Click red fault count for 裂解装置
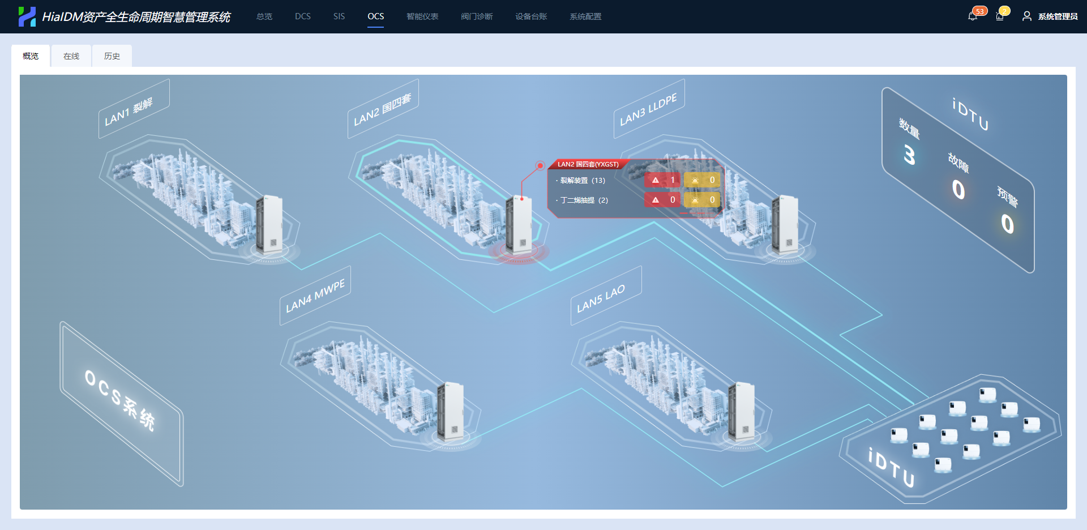This screenshot has width=1087, height=530. (x=662, y=180)
